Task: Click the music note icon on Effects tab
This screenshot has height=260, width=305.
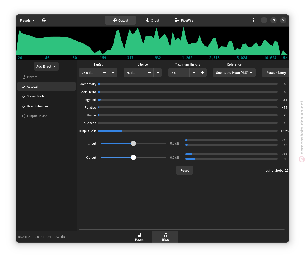Action: (x=165, y=235)
